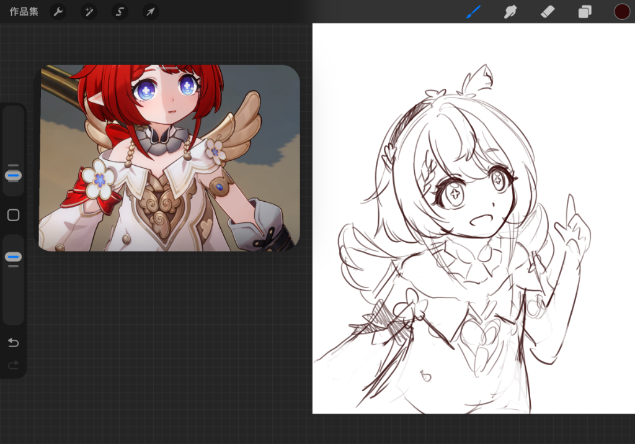Image resolution: width=635 pixels, height=444 pixels.
Task: Select the Eraser tool
Action: click(547, 12)
